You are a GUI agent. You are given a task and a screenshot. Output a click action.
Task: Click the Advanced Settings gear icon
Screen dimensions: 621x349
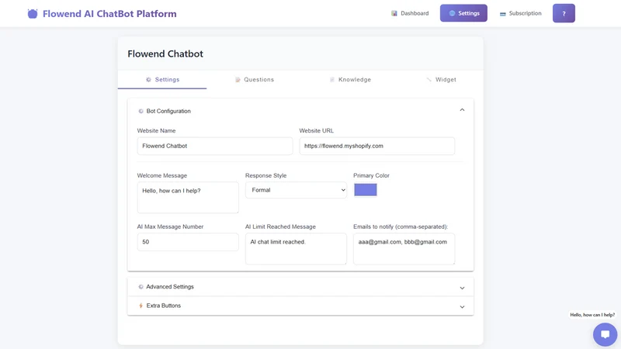click(x=141, y=287)
